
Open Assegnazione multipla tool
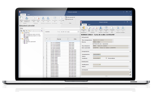pos(27,18)
